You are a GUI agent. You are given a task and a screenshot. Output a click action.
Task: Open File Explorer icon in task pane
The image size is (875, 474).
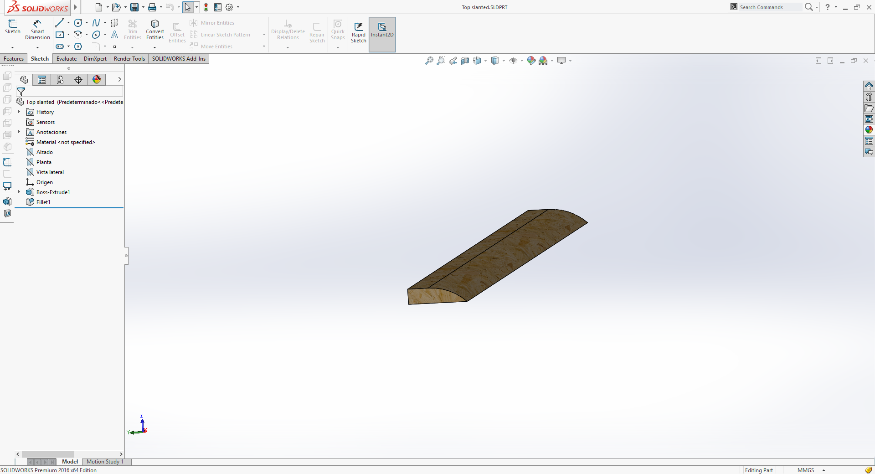tap(869, 108)
